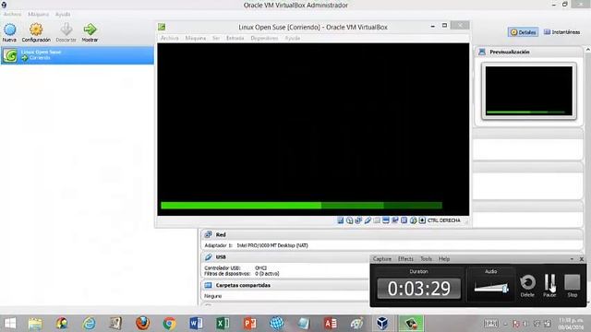Screen dimensions: 591x332
Task: Click the virtualization features status icon
Action: click(x=404, y=220)
